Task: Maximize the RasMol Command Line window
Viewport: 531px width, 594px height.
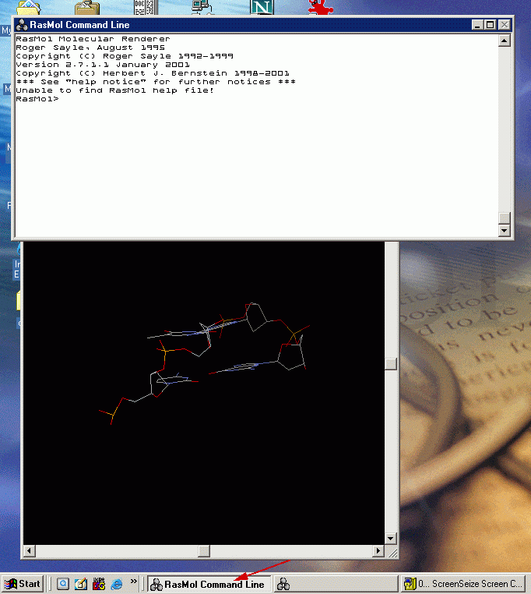Action: (x=491, y=25)
